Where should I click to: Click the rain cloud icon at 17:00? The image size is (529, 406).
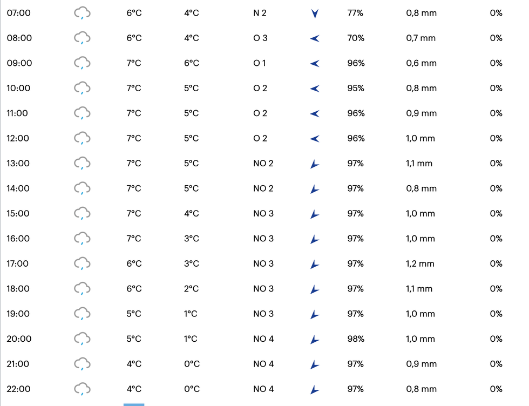(x=82, y=264)
